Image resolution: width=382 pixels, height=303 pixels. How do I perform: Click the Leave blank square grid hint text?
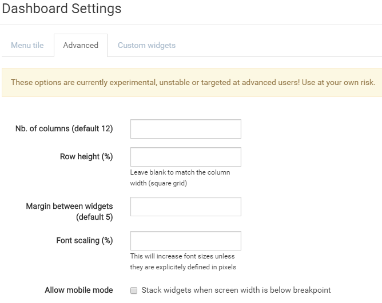[180, 177]
